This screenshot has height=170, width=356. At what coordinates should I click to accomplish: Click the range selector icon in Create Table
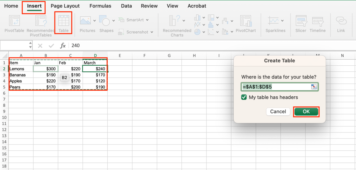click(x=314, y=87)
